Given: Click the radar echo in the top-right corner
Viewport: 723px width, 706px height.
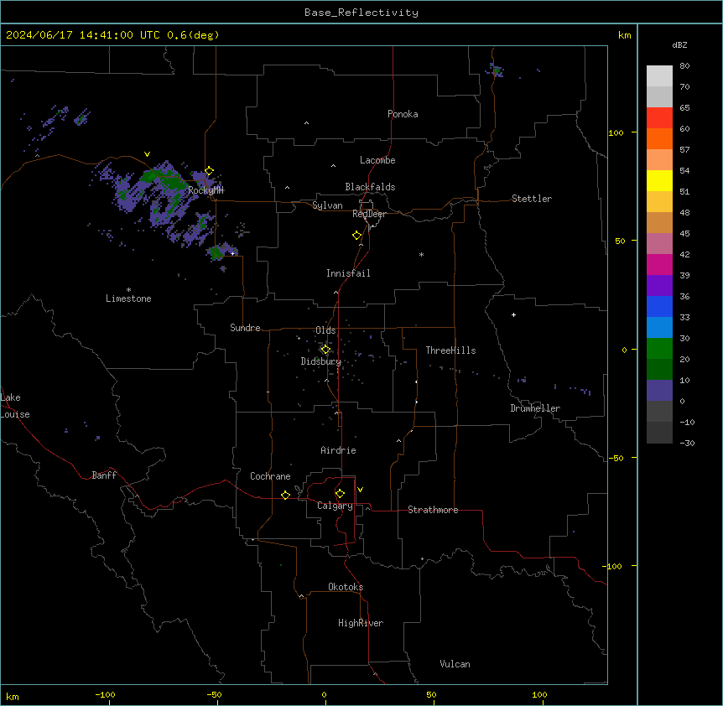Looking at the screenshot, I should 495,70.
